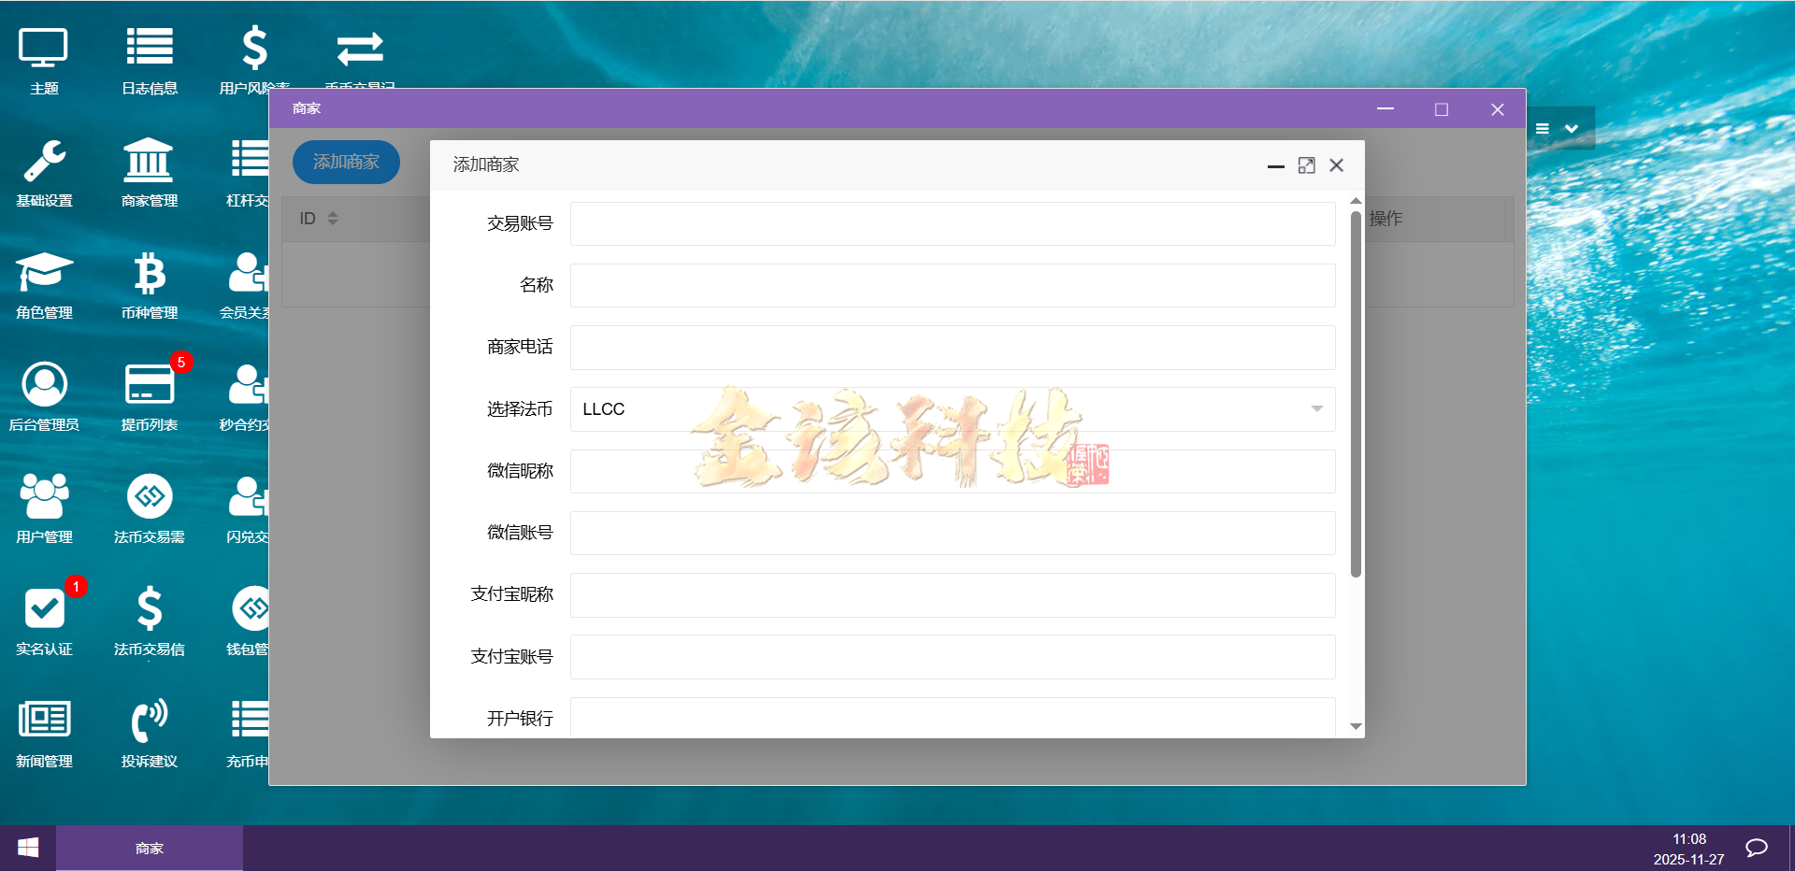Open the 选择法币 currency dropdown showing LLCC
Viewport: 1795px width, 871px height.
tap(952, 409)
